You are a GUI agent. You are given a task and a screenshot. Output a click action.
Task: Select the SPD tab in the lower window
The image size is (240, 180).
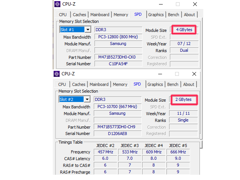(x=137, y=84)
